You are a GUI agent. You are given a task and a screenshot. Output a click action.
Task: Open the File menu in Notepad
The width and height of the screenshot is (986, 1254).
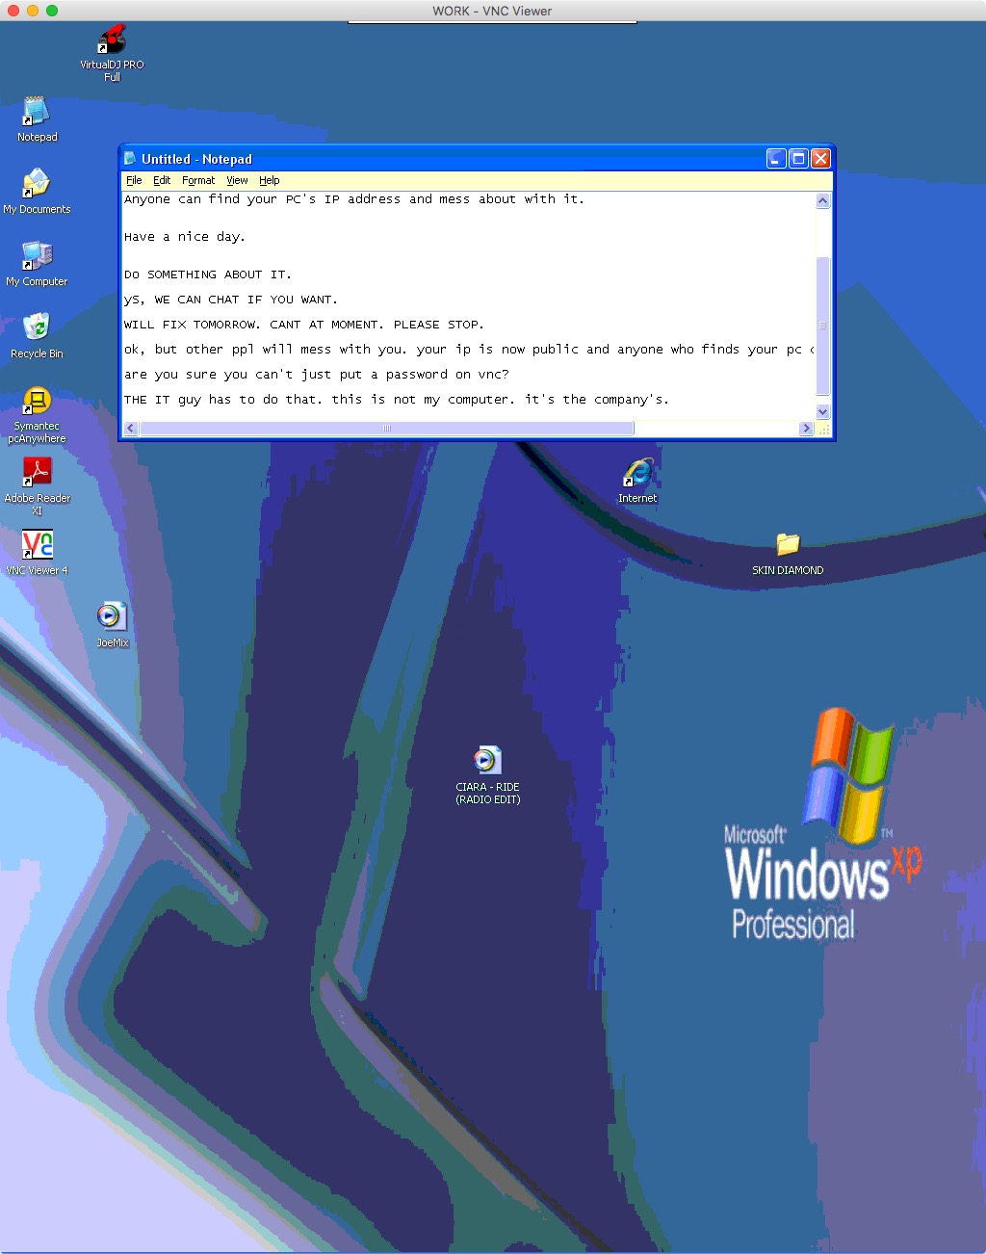tap(134, 180)
